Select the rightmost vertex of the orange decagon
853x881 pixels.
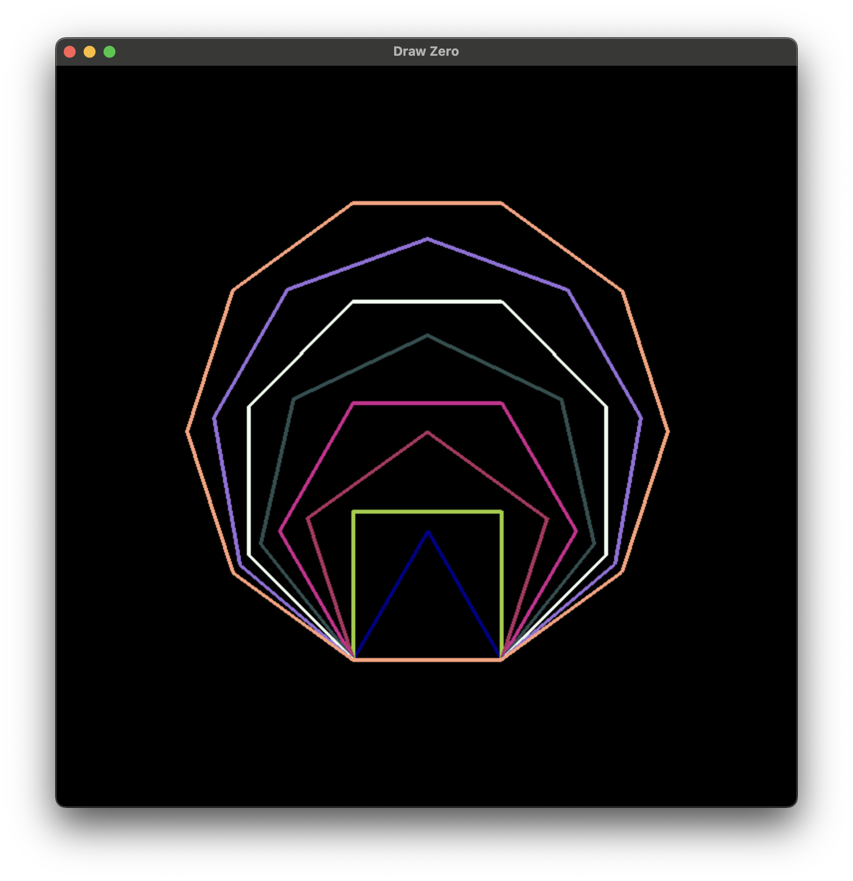[668, 432]
